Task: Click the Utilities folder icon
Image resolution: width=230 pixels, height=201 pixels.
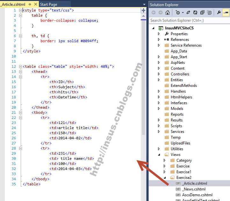Action: tap(167, 149)
